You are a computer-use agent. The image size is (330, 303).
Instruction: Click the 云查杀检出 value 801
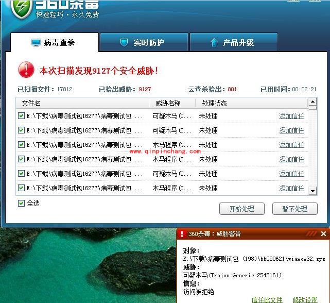[x=232, y=89]
